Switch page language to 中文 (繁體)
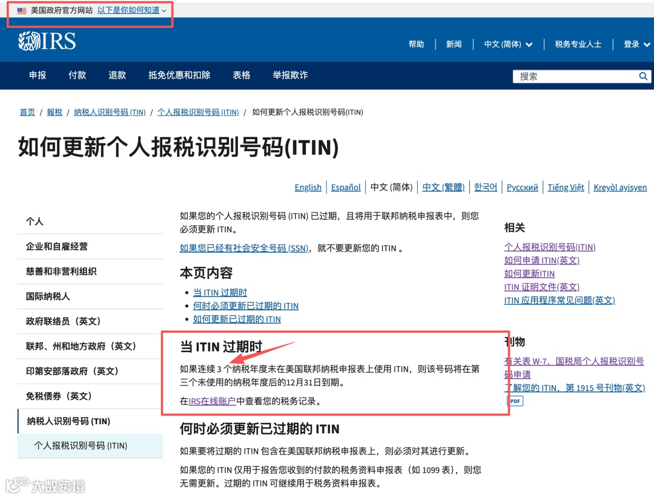 (x=443, y=187)
